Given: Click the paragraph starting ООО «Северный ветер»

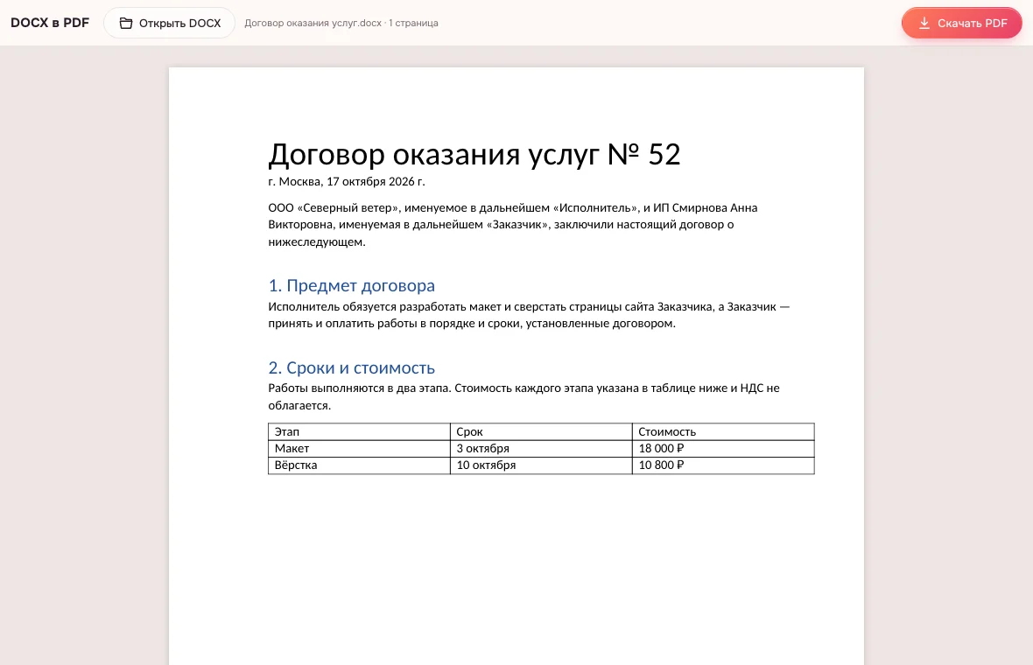Looking at the screenshot, I should pyautogui.click(x=512, y=225).
